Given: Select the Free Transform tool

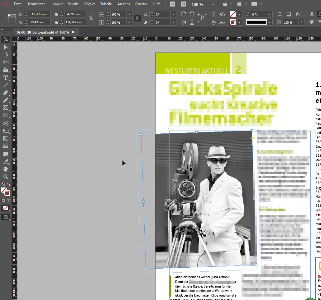Looking at the screenshot, I should pyautogui.click(x=6, y=131).
